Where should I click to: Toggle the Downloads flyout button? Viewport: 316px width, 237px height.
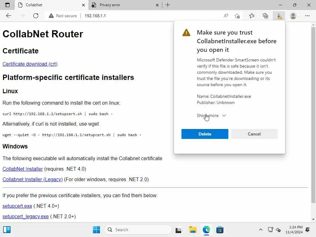(x=279, y=16)
